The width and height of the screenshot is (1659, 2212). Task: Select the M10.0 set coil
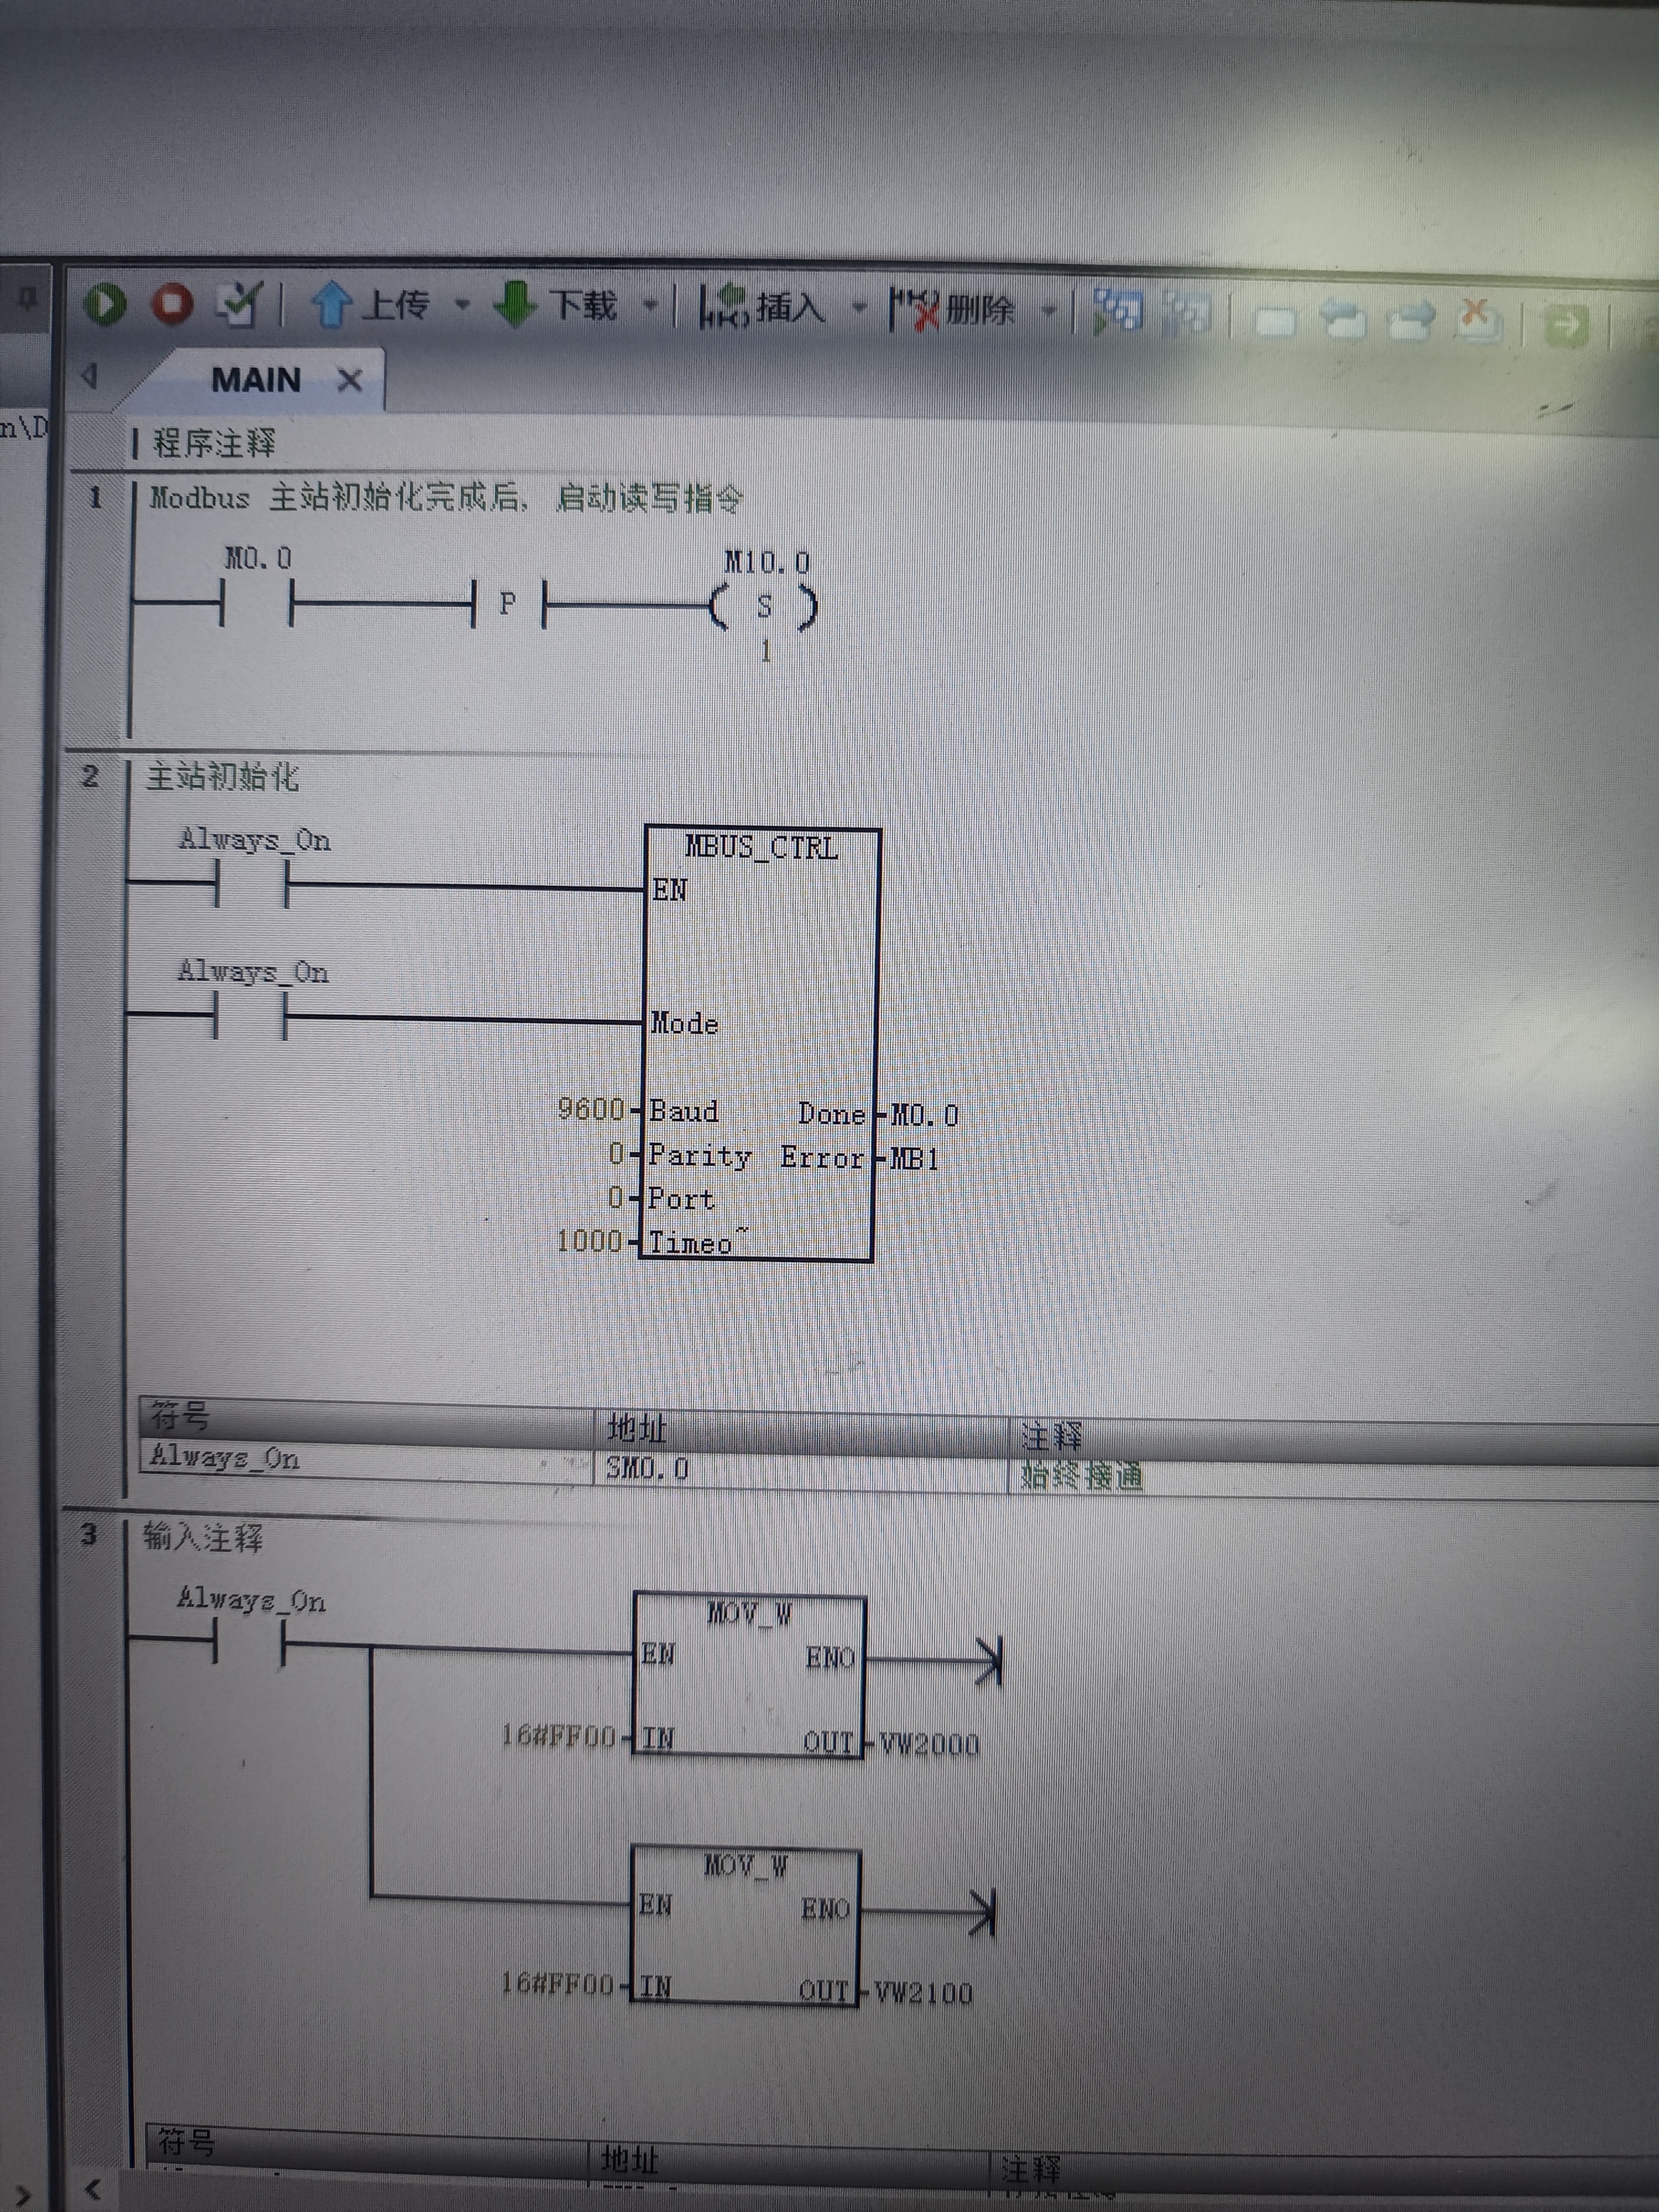coord(764,606)
